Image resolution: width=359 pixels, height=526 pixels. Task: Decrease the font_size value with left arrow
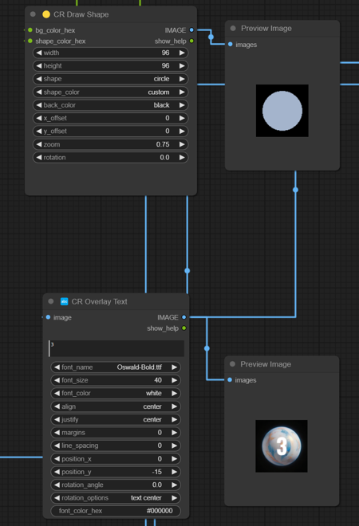(57, 380)
